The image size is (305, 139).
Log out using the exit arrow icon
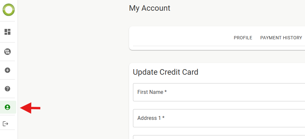[x=6, y=124]
